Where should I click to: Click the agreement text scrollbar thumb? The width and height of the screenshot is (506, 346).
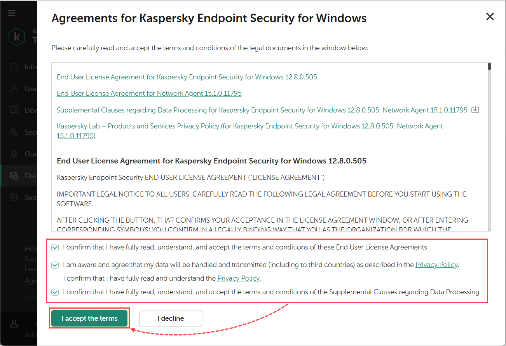pos(489,67)
